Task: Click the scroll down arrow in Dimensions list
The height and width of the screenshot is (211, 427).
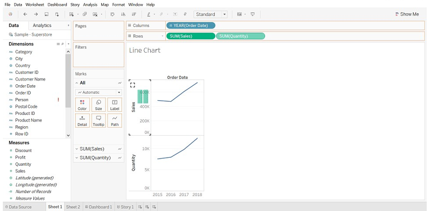Action: coord(68,135)
